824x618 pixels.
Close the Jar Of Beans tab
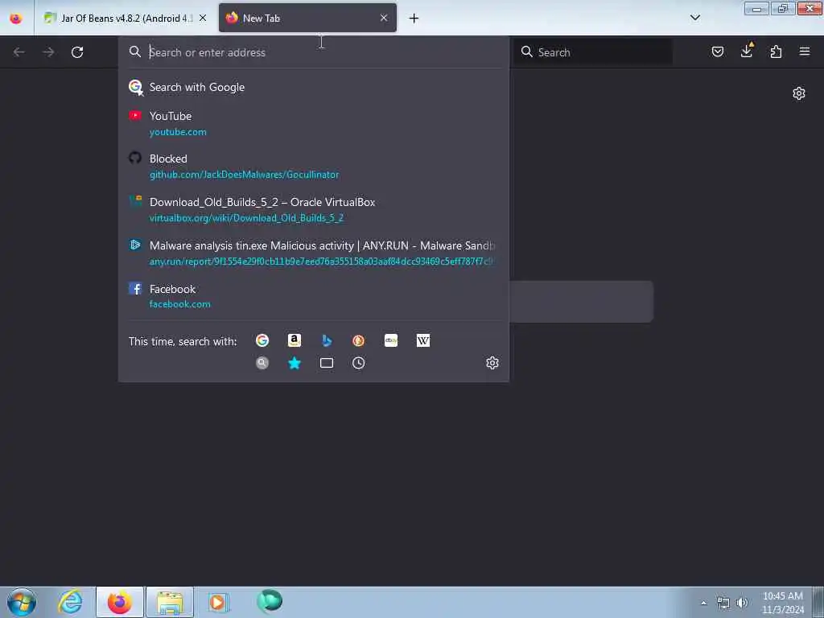coord(203,19)
